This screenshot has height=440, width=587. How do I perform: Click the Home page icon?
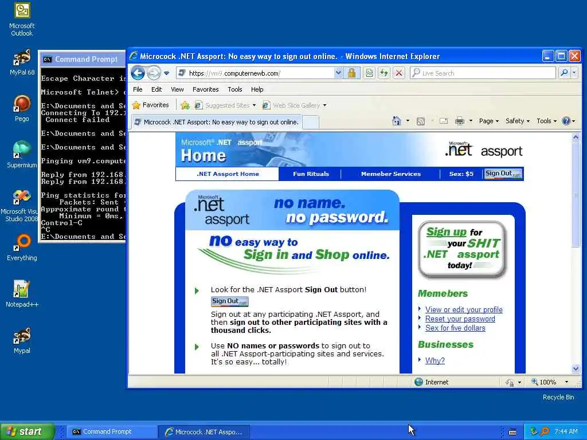click(397, 121)
